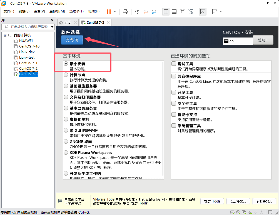
Task: Enable the 系统管理工具 checkbox
Action: (174, 126)
